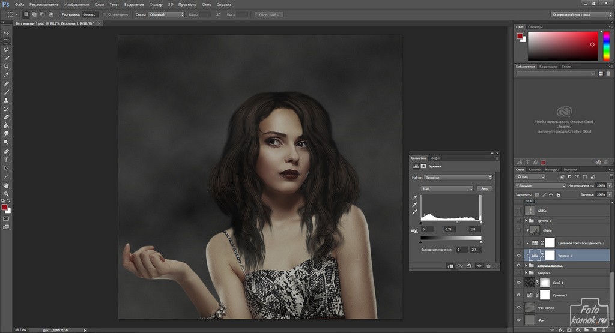Select the Brush tool

coord(6,92)
